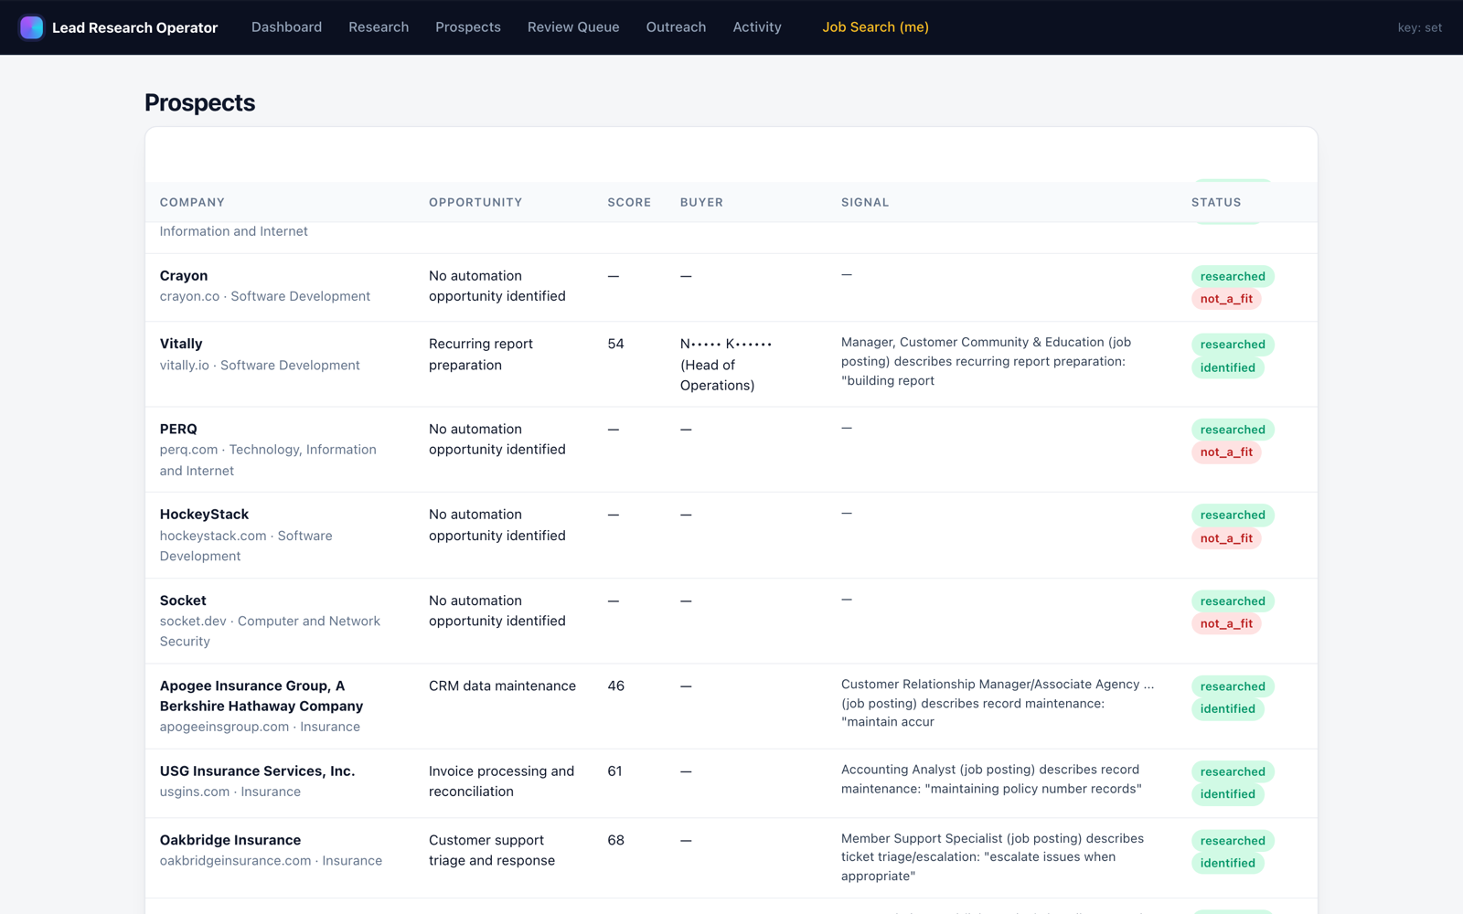
Task: Click Vitally's score value 54
Action: coord(615,344)
